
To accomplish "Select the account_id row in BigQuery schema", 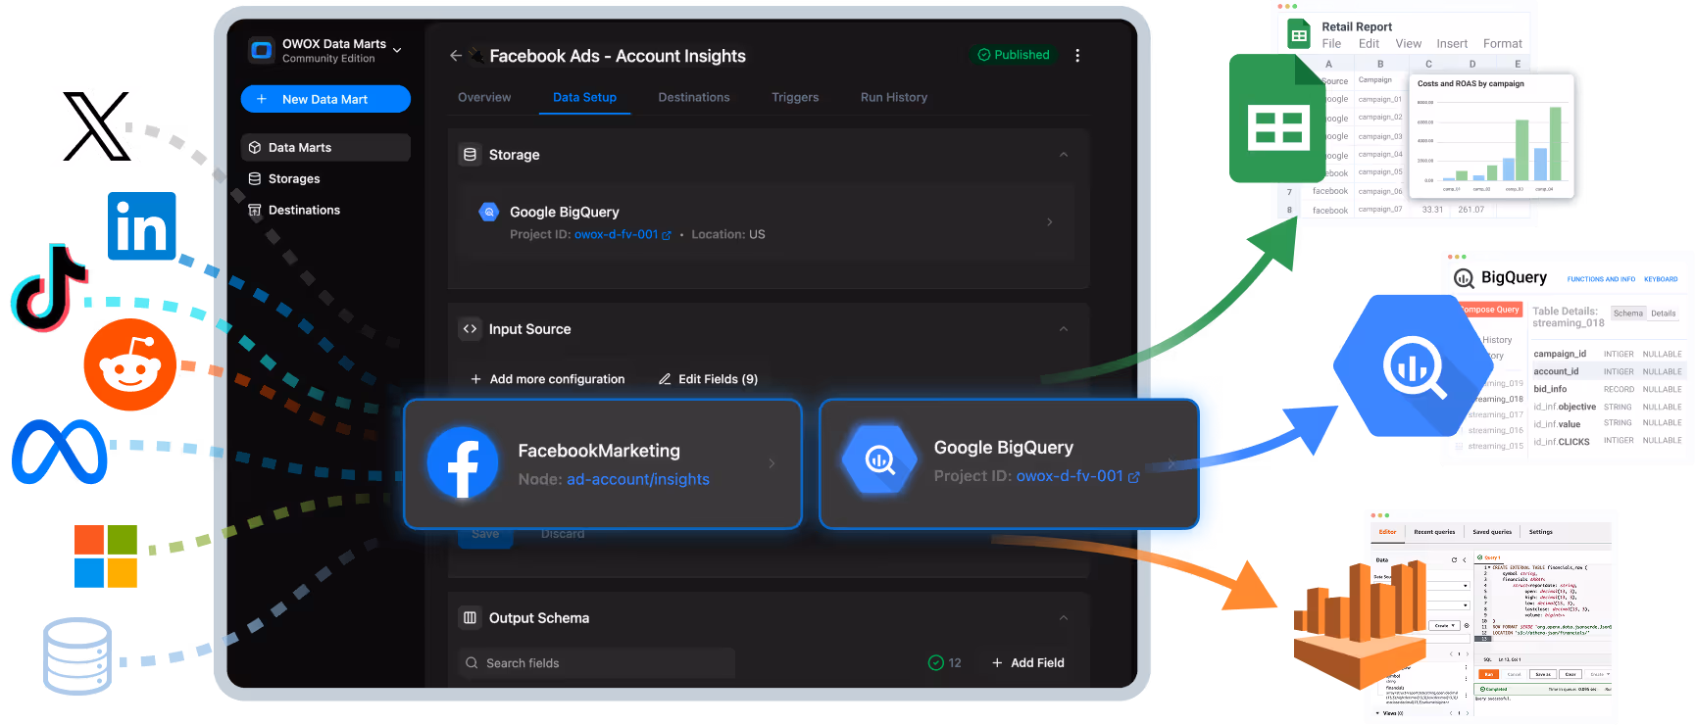I will coord(1608,371).
